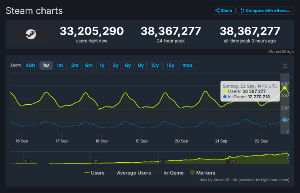Show the max time range
300x193 pixels.
pyautogui.click(x=187, y=65)
